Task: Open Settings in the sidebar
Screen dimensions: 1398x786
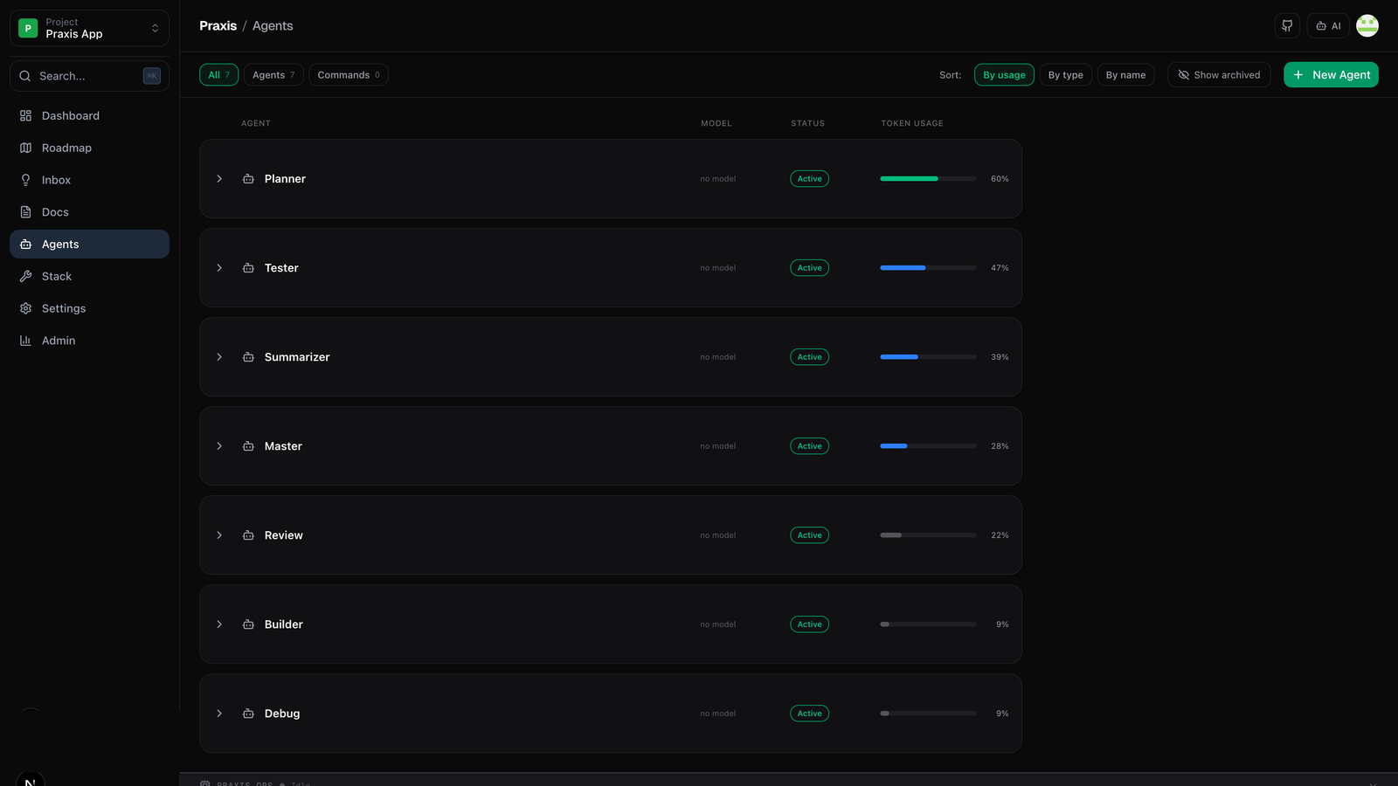Action: click(64, 308)
